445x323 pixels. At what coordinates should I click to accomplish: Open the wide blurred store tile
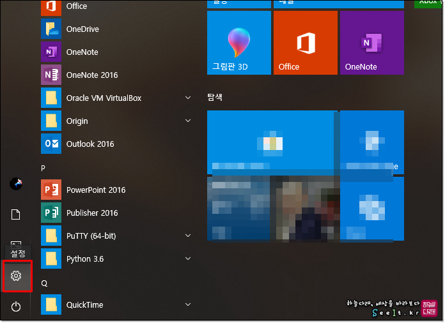[272, 142]
